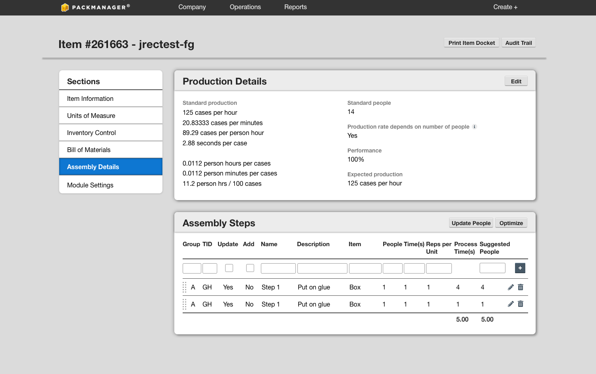Focus the Time(s) input field
Image resolution: width=596 pixels, height=374 pixels.
pos(414,268)
